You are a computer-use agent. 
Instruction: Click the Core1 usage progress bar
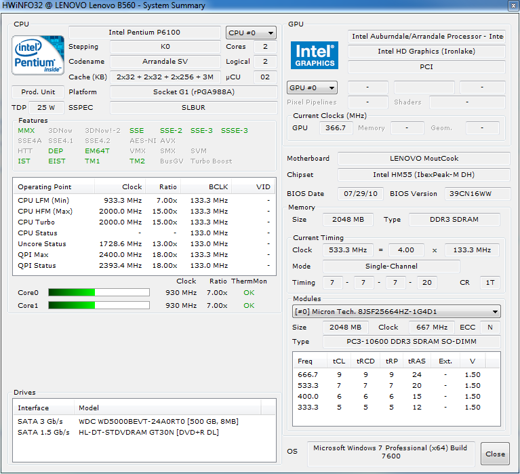pyautogui.click(x=99, y=305)
